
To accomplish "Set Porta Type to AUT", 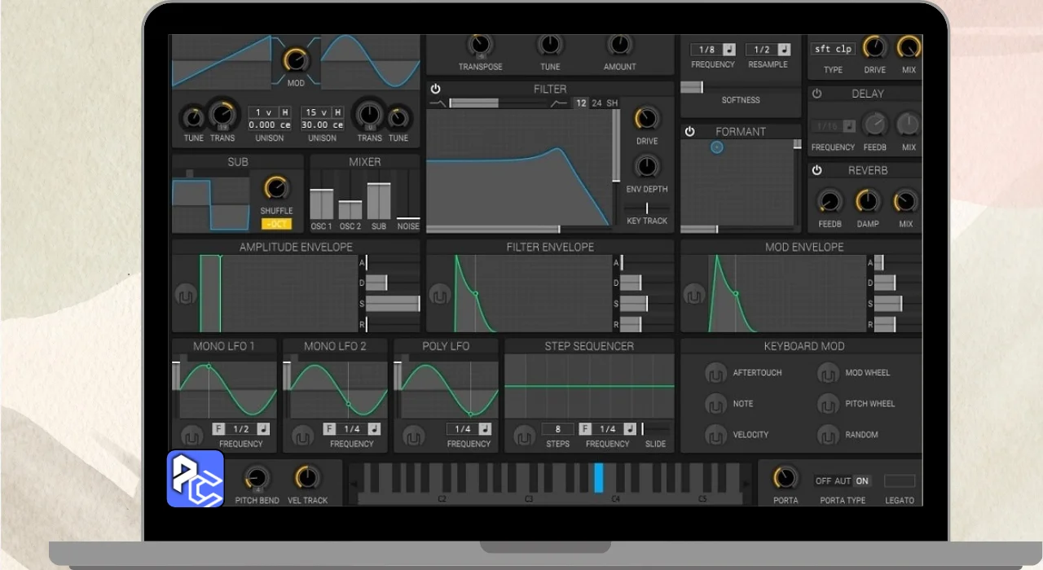I will coord(843,481).
